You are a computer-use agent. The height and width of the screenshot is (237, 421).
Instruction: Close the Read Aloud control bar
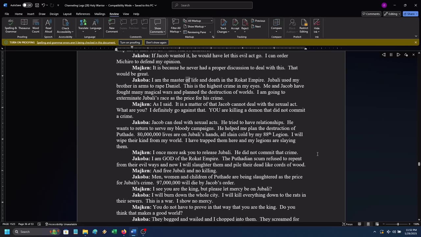click(x=413, y=55)
